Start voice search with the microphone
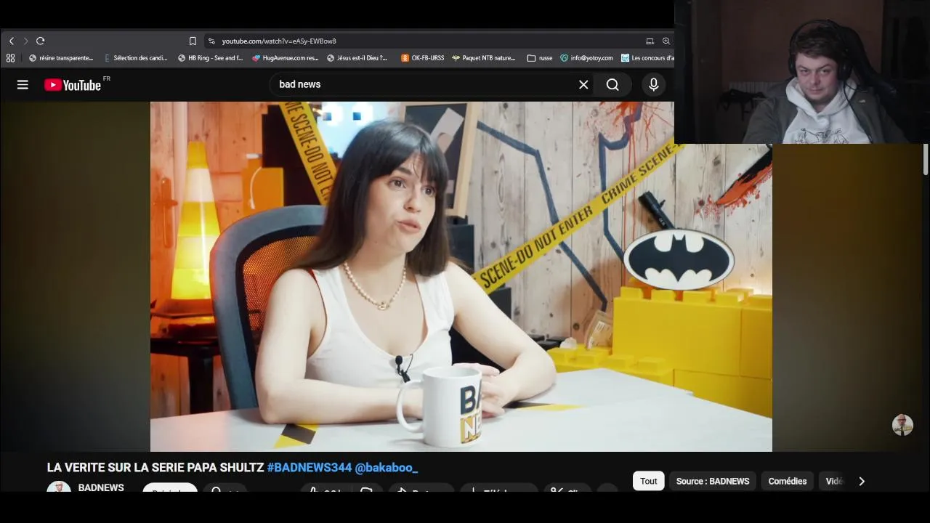 [654, 85]
